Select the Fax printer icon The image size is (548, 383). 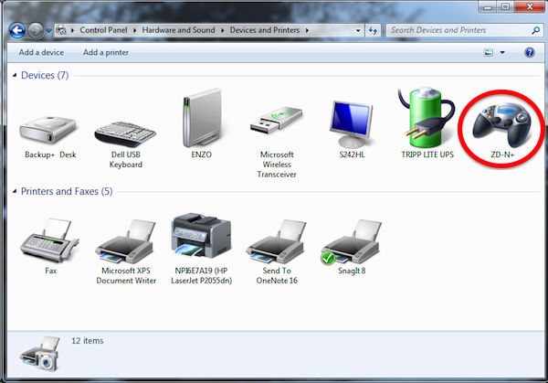coord(50,240)
